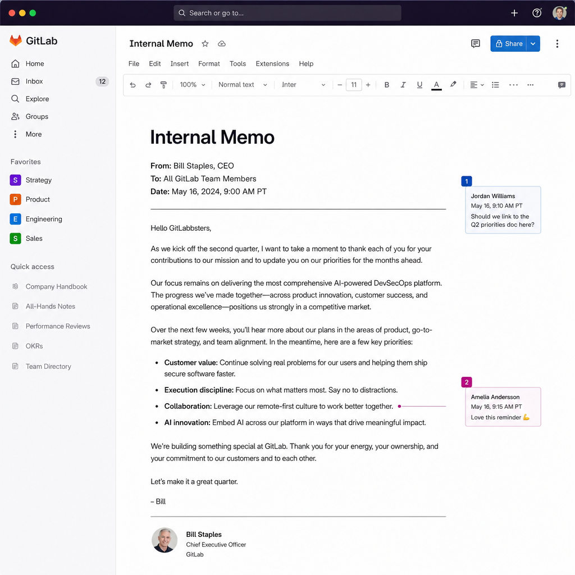Open the Tools menu
The height and width of the screenshot is (575, 575).
(238, 64)
